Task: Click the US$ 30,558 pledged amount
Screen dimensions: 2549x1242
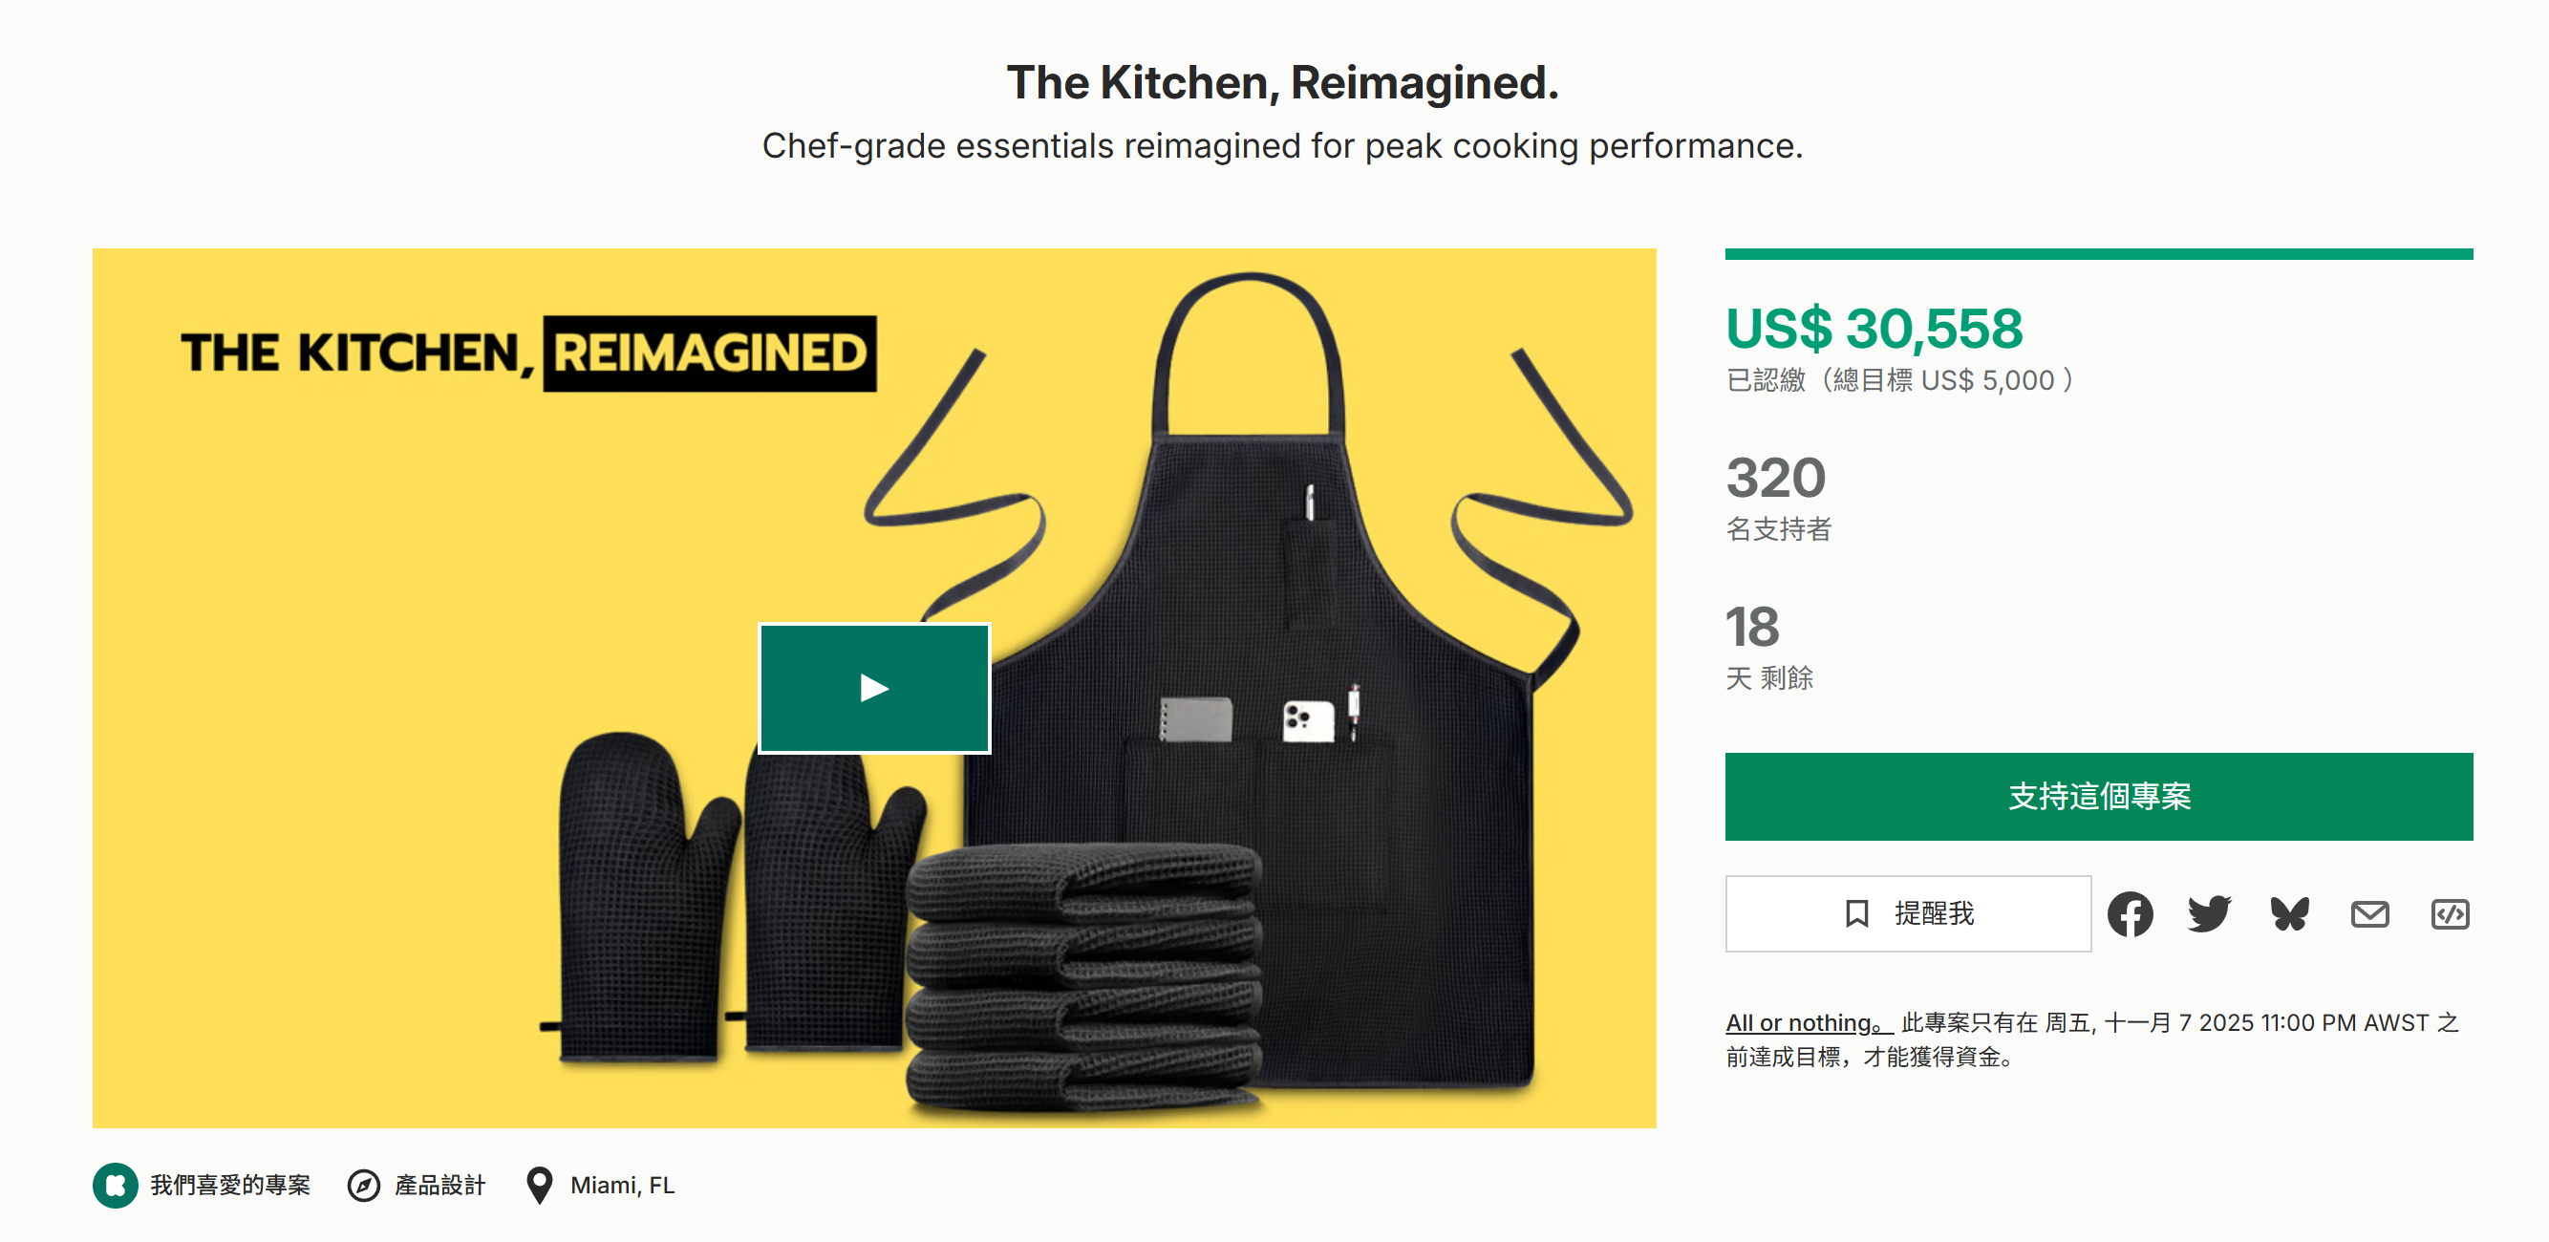Action: pyautogui.click(x=1874, y=329)
